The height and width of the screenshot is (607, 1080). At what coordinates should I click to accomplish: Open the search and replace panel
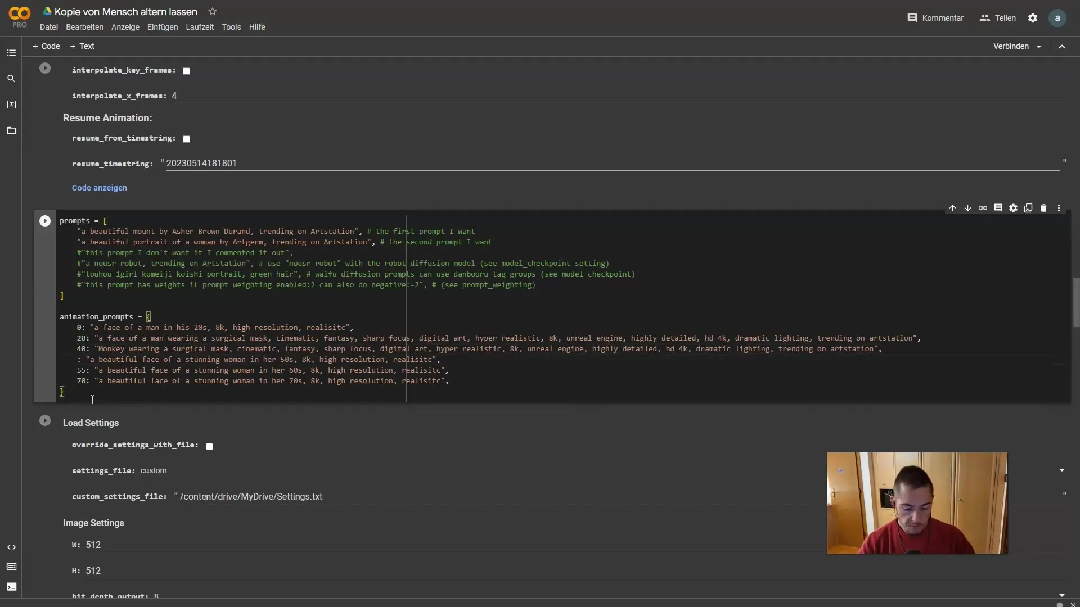point(11,79)
